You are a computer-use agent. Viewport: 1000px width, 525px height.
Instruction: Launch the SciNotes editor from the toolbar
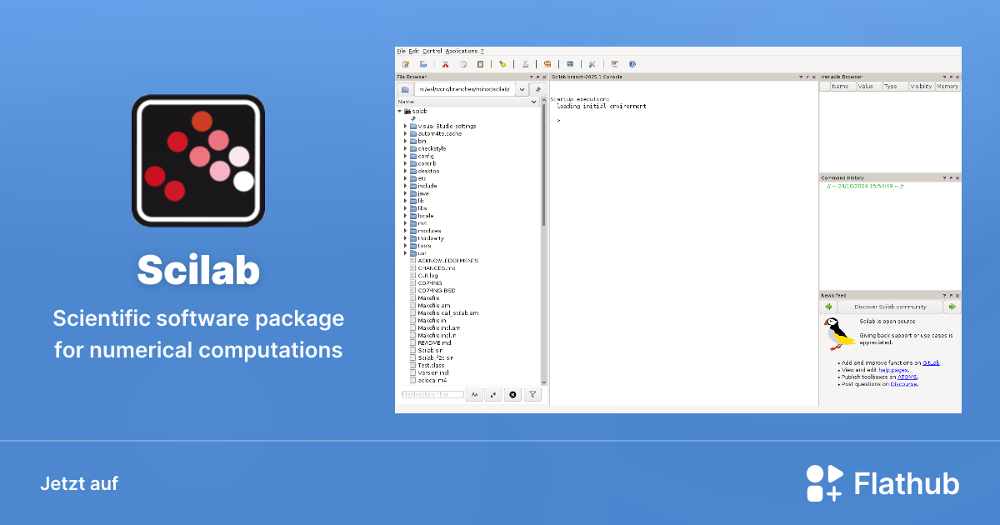point(406,63)
